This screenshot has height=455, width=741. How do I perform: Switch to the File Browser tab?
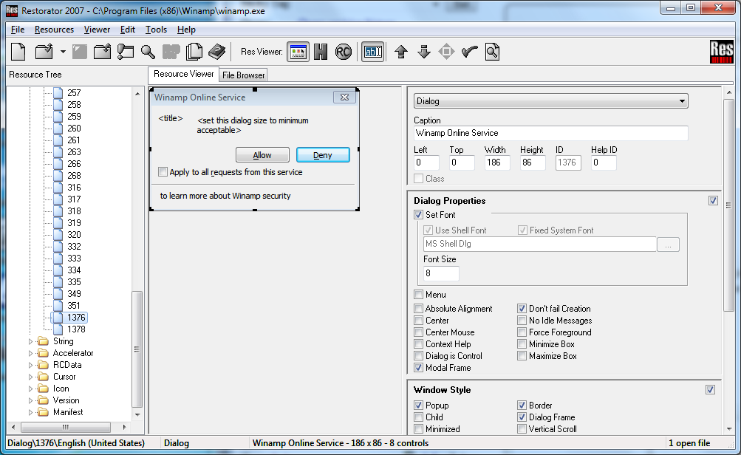[243, 75]
